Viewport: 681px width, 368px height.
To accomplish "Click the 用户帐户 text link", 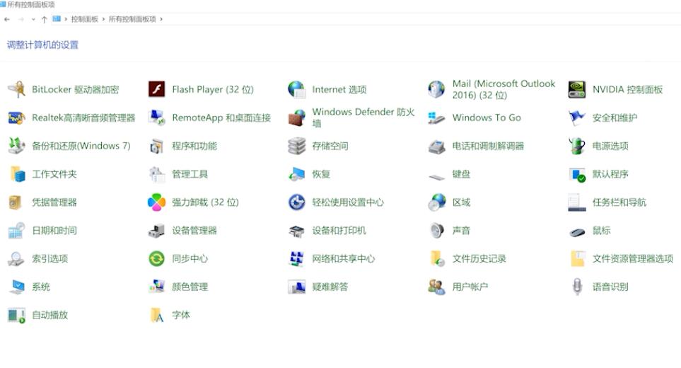I will [x=470, y=287].
